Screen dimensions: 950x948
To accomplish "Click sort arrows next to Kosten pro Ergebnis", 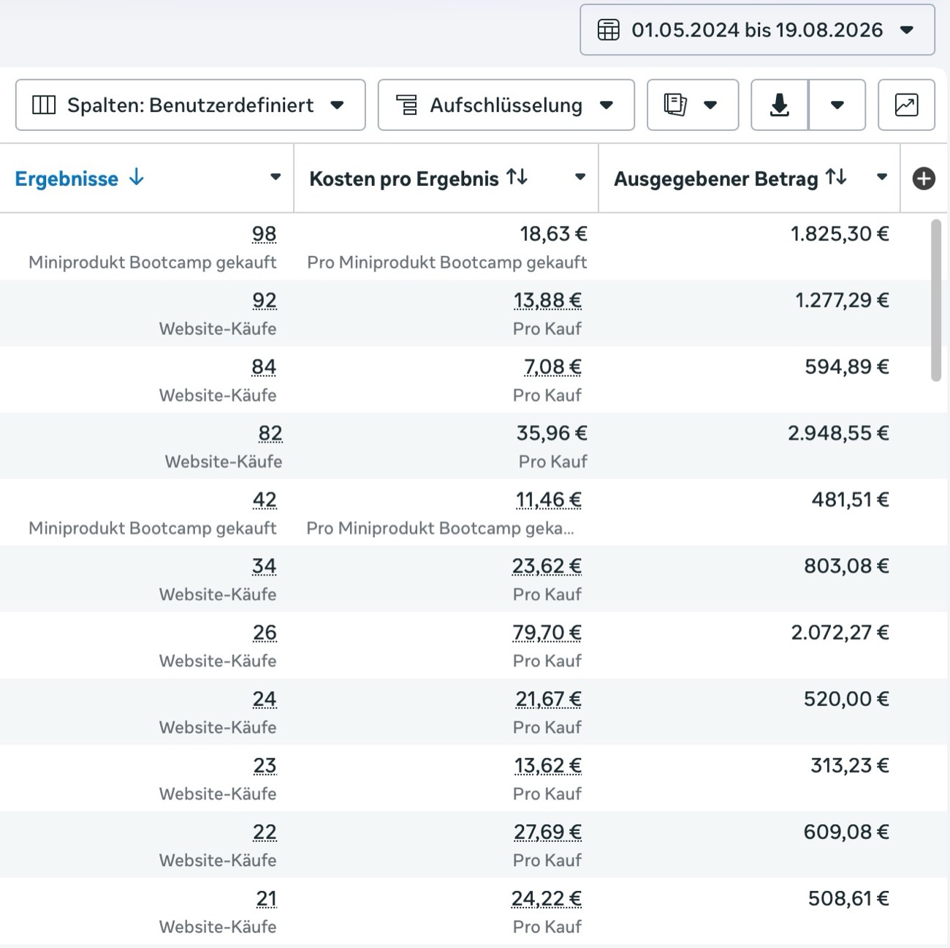I will (517, 177).
